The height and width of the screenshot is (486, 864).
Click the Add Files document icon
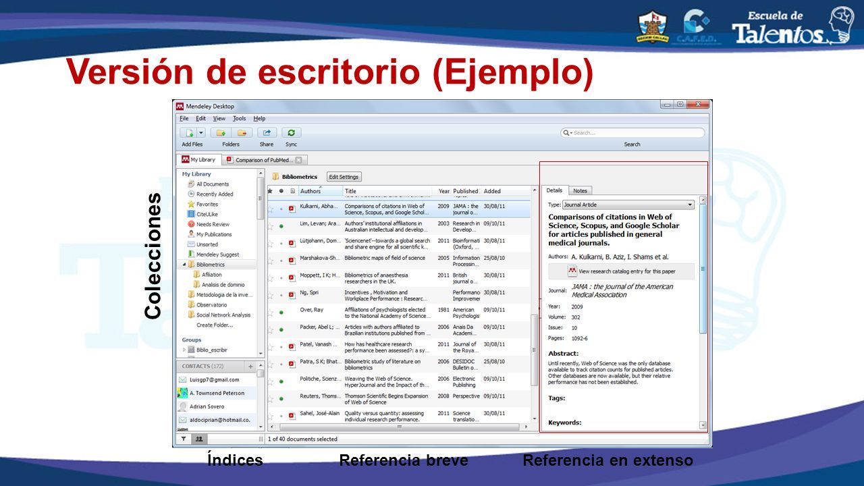[190, 133]
